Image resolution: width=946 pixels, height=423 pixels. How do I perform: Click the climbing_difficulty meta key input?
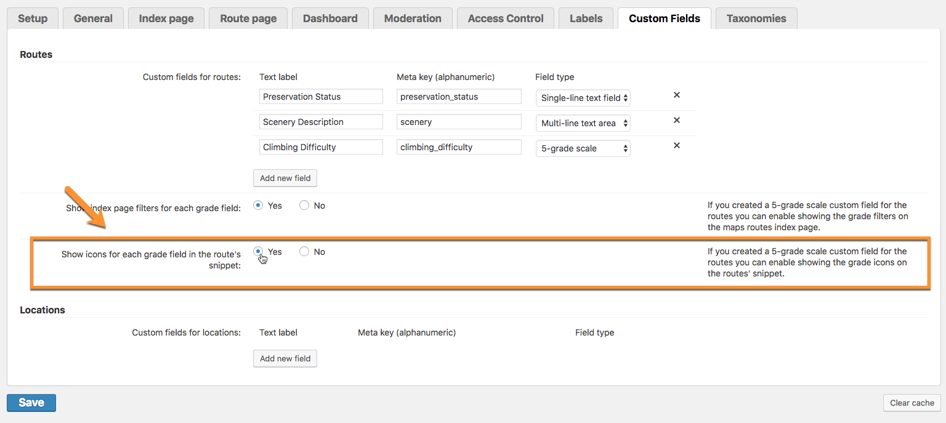pyautogui.click(x=459, y=147)
